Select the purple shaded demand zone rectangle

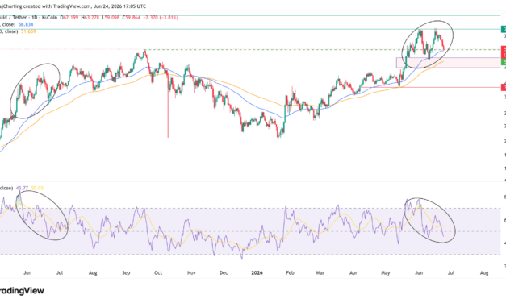pyautogui.click(x=449, y=63)
